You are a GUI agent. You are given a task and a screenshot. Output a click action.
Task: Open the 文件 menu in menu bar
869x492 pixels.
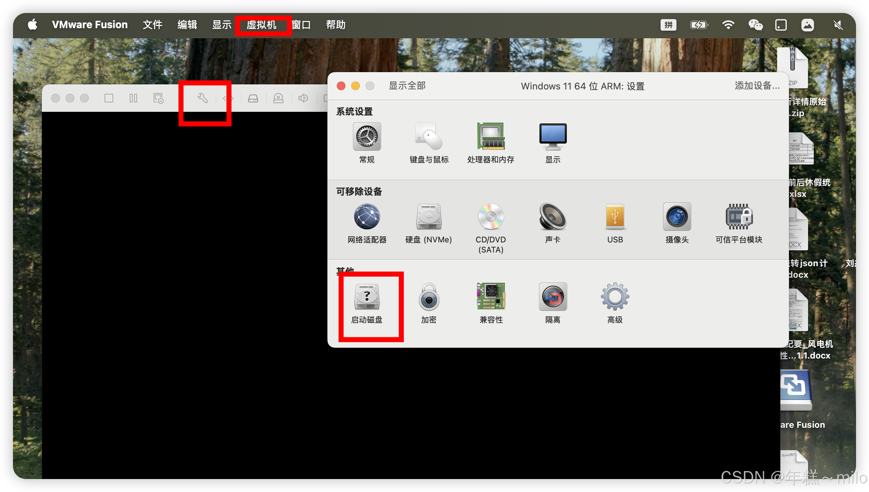pos(152,25)
